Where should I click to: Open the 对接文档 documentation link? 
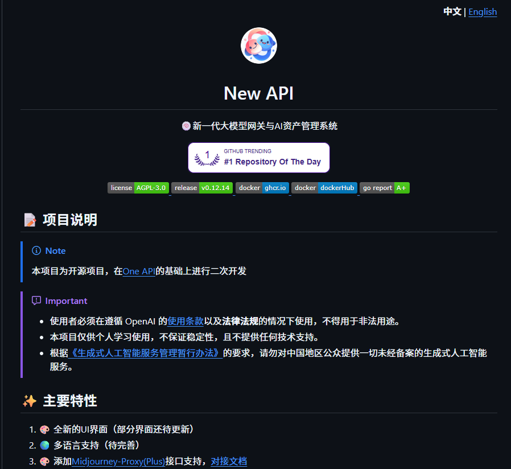point(229,461)
